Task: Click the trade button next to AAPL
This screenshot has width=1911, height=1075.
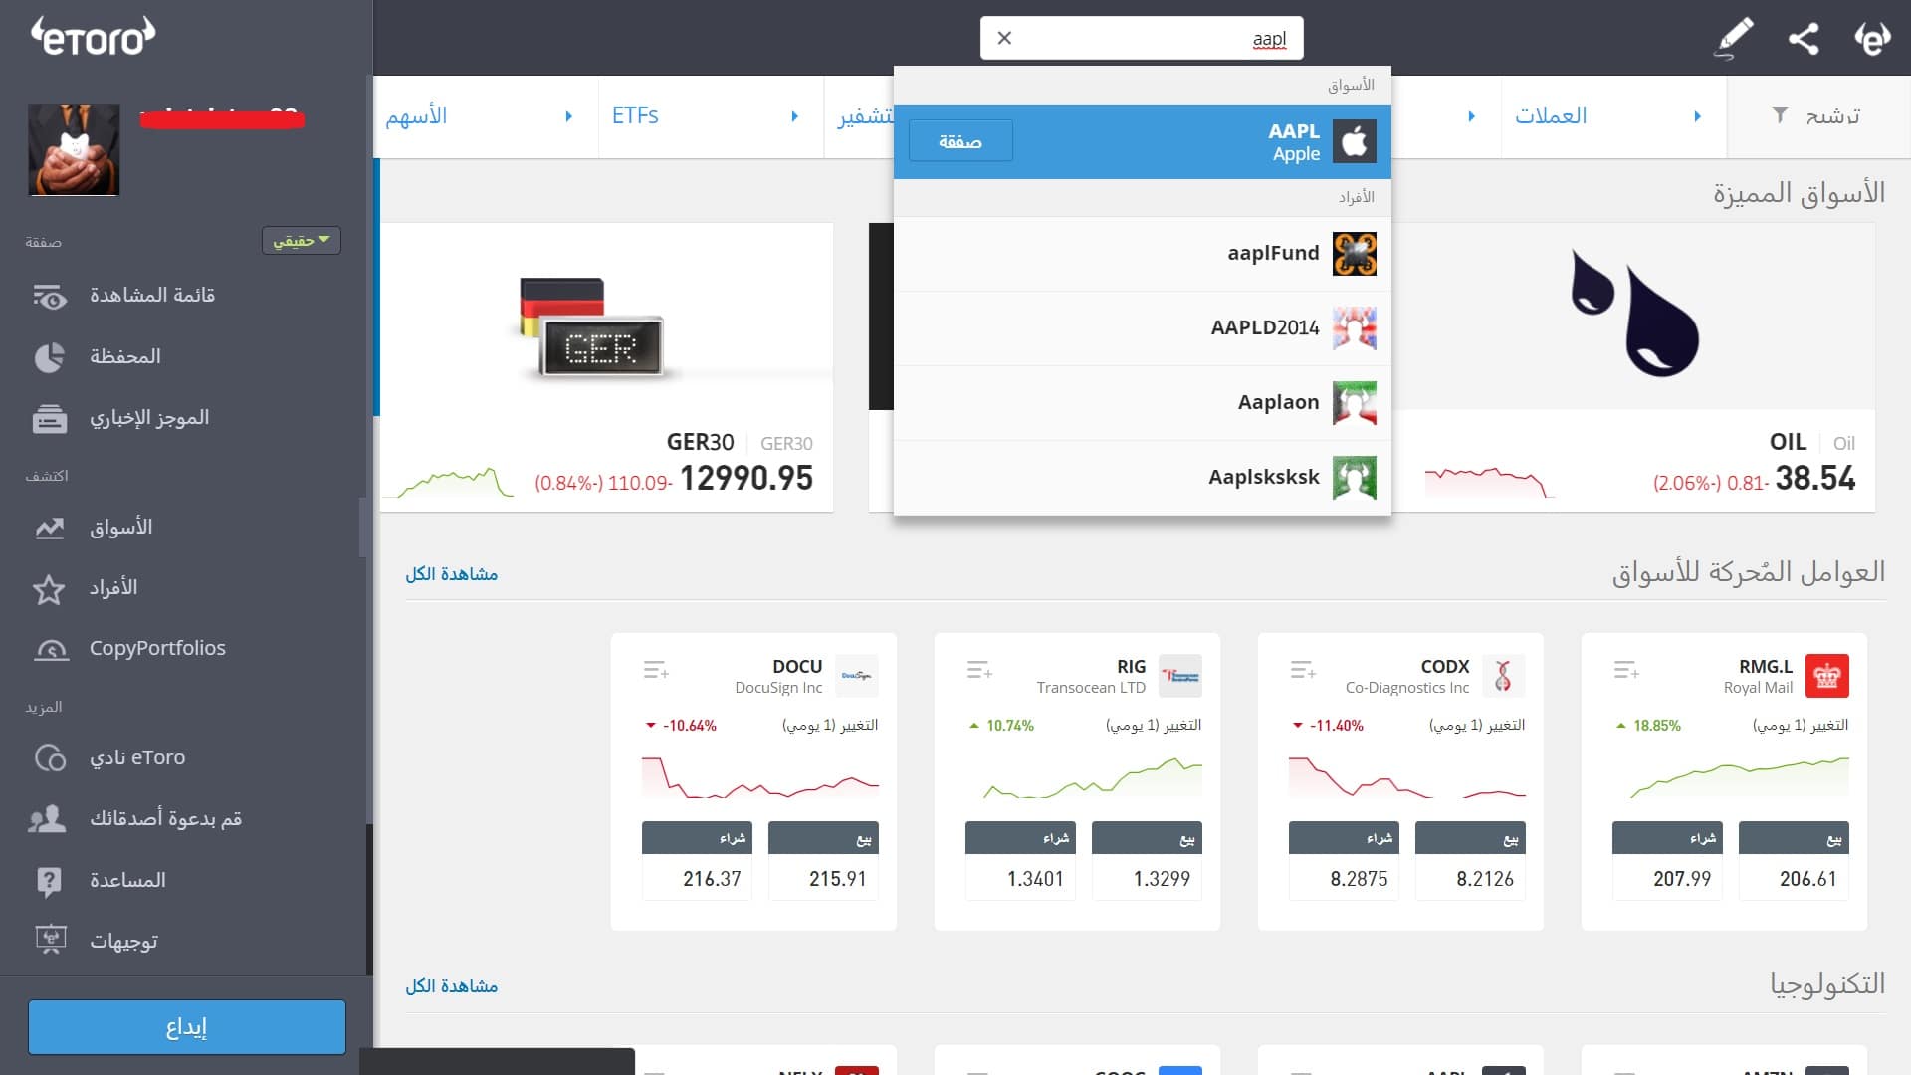Action: [x=959, y=141]
